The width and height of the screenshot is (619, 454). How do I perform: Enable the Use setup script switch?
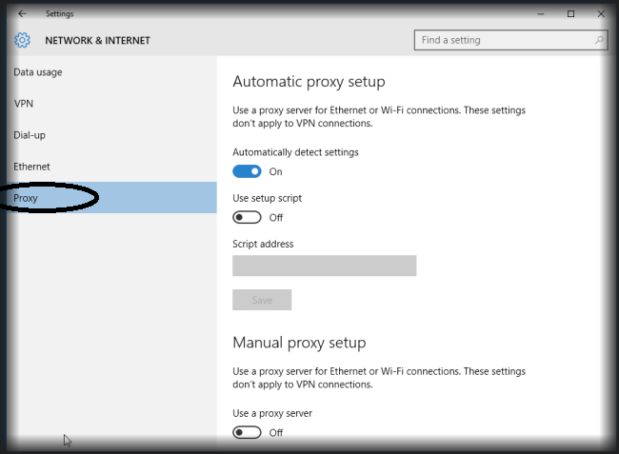click(247, 217)
